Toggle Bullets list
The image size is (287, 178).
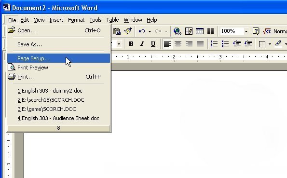[x=225, y=44]
